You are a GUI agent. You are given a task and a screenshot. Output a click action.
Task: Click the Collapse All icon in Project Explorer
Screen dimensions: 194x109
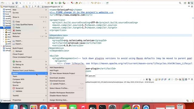24,7
